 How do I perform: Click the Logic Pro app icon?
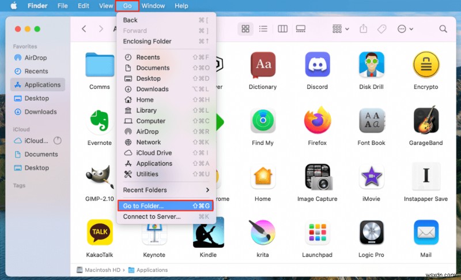tap(371, 232)
